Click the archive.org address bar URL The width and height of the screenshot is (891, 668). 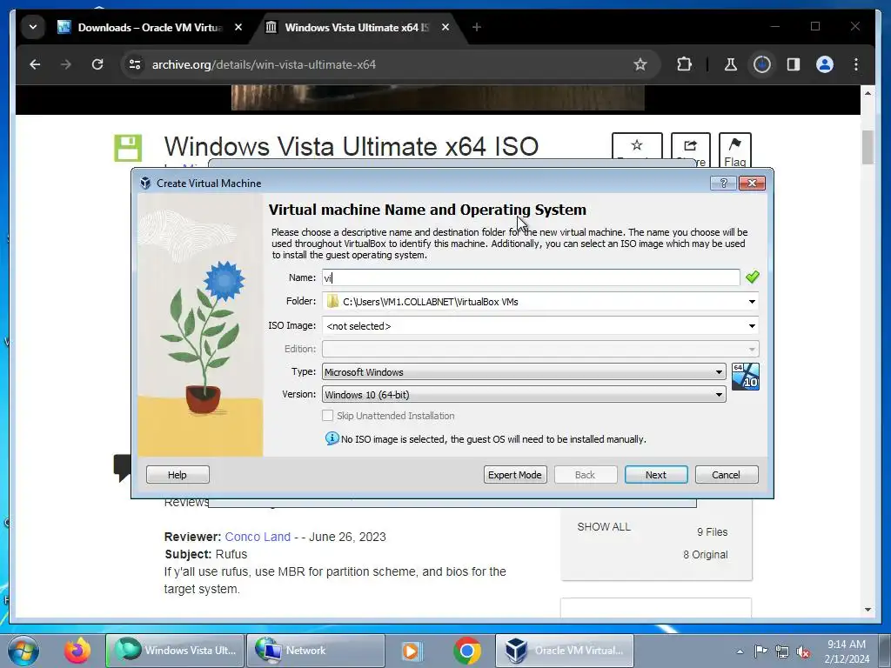point(264,64)
